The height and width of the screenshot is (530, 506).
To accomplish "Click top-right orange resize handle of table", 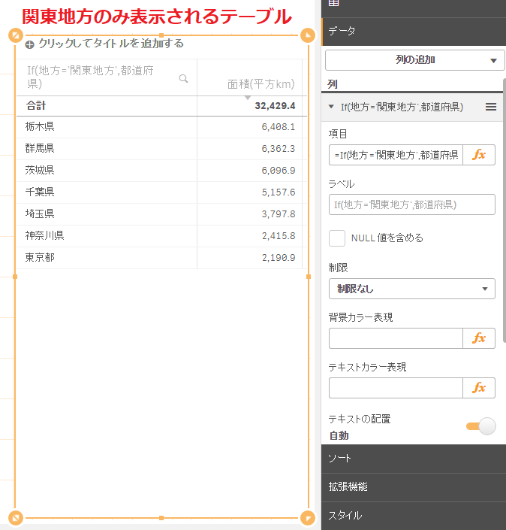I will coord(307,35).
